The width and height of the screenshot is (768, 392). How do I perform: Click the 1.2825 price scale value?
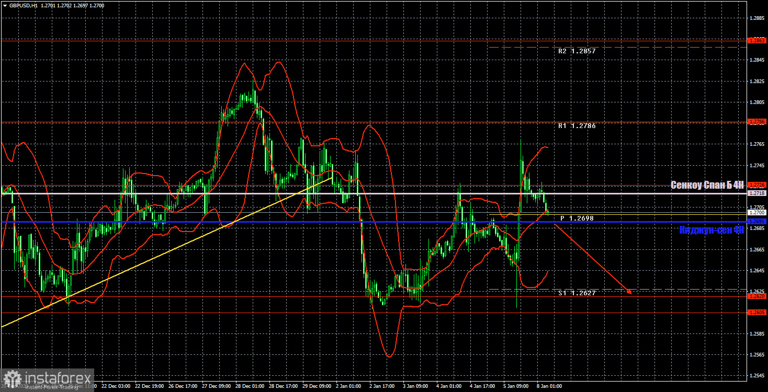coord(757,82)
